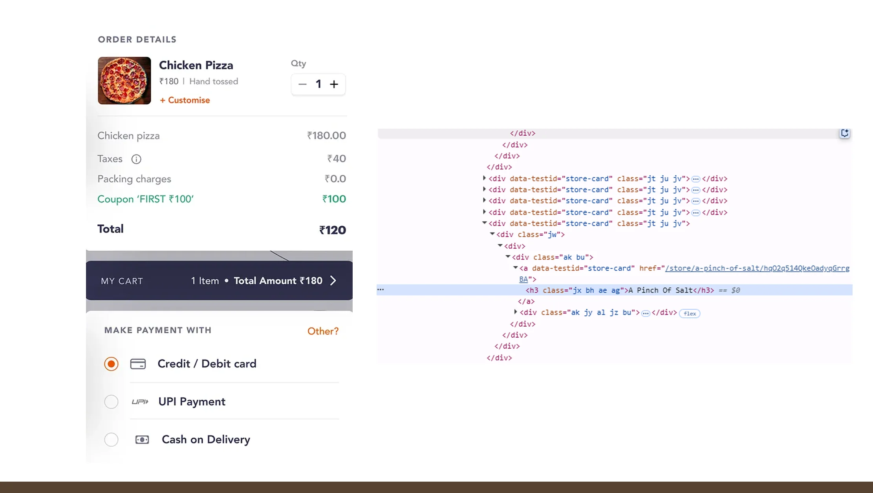The width and height of the screenshot is (873, 493).
Task: Click the Coupon 'FIRST ₹100' text
Action: pyautogui.click(x=145, y=199)
